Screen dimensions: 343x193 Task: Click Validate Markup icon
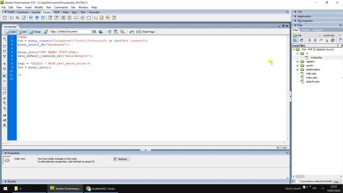click(132, 32)
